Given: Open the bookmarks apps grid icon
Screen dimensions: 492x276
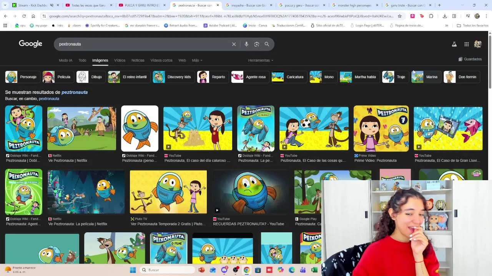Looking at the screenshot, I should point(5,25).
